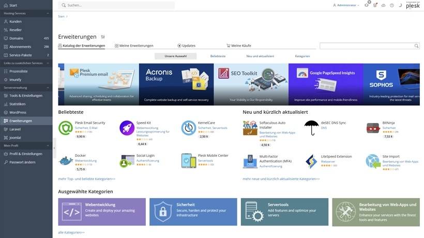
Task: Click the cloud icon in top bar
Action: click(384, 5)
